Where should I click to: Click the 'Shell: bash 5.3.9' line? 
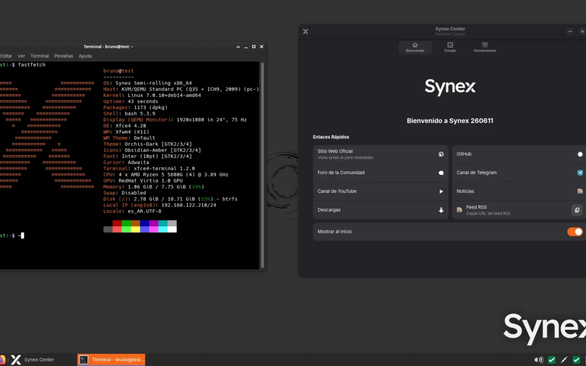click(129, 113)
